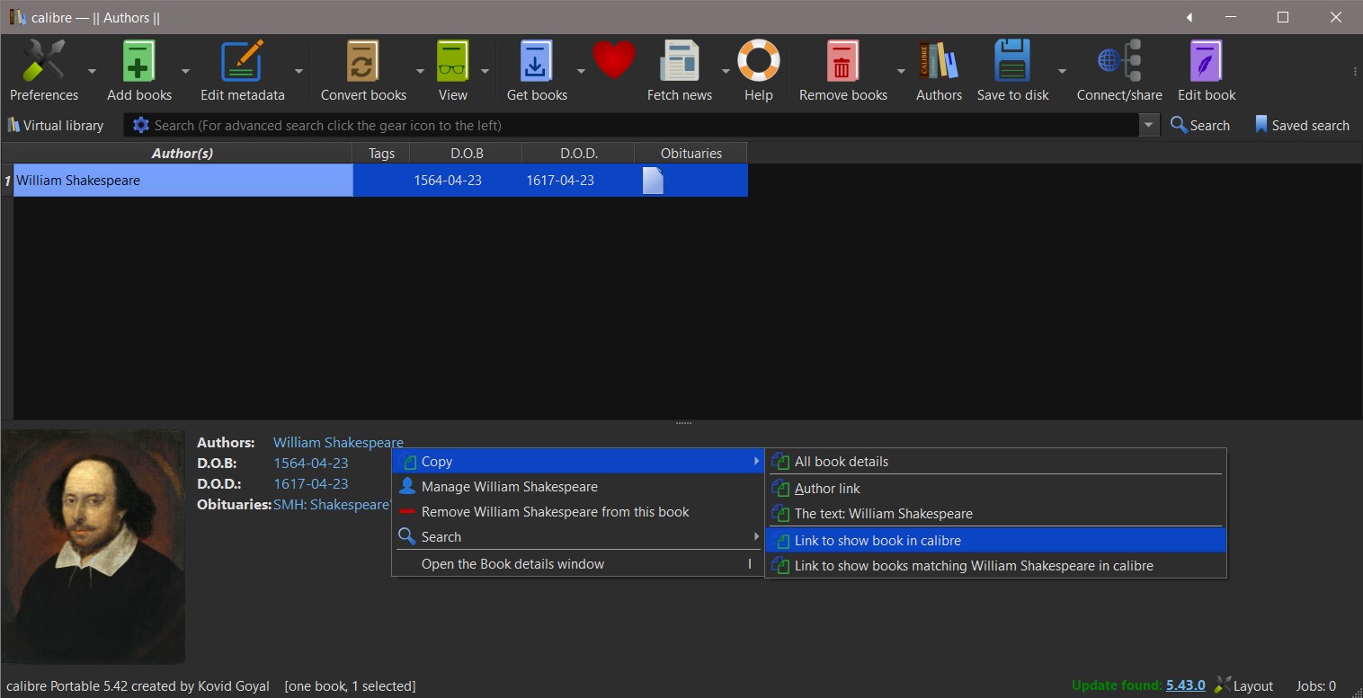Click the Save to disk icon
The image size is (1363, 698).
[1012, 62]
